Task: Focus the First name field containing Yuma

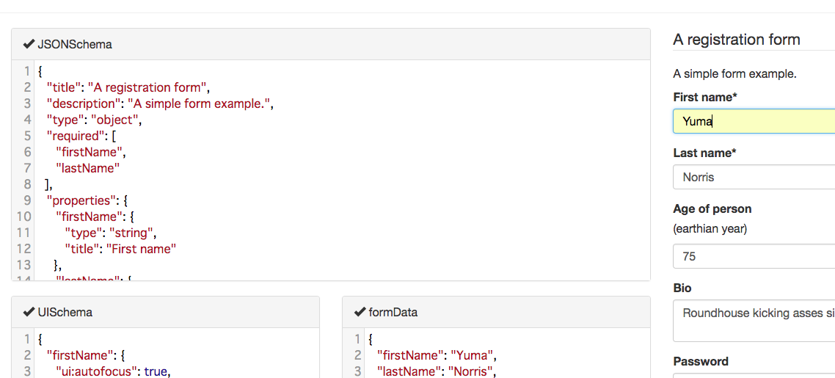Action: point(754,121)
